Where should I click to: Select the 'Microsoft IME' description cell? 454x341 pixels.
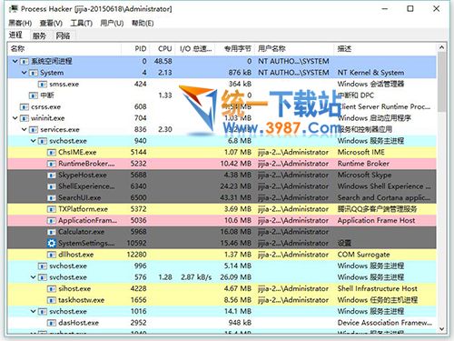(x=361, y=152)
